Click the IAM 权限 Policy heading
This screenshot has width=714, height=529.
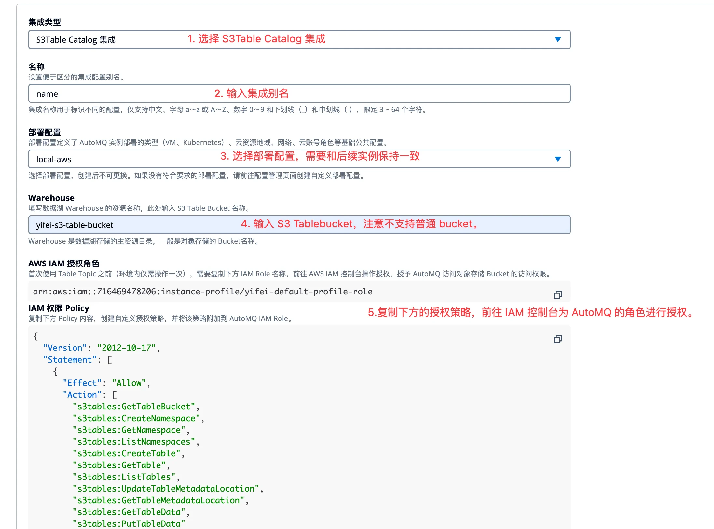(59, 308)
